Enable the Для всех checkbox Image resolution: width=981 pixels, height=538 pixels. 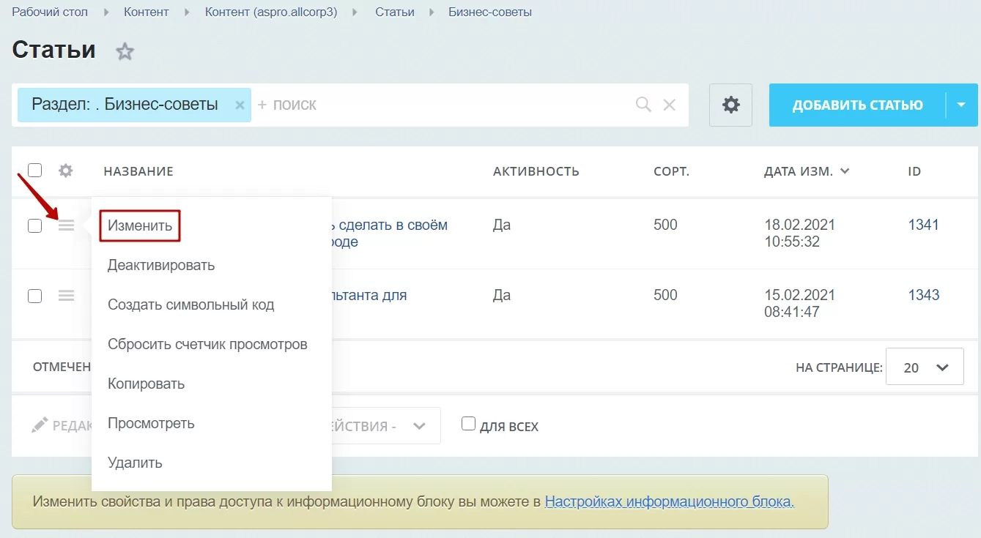pos(469,424)
